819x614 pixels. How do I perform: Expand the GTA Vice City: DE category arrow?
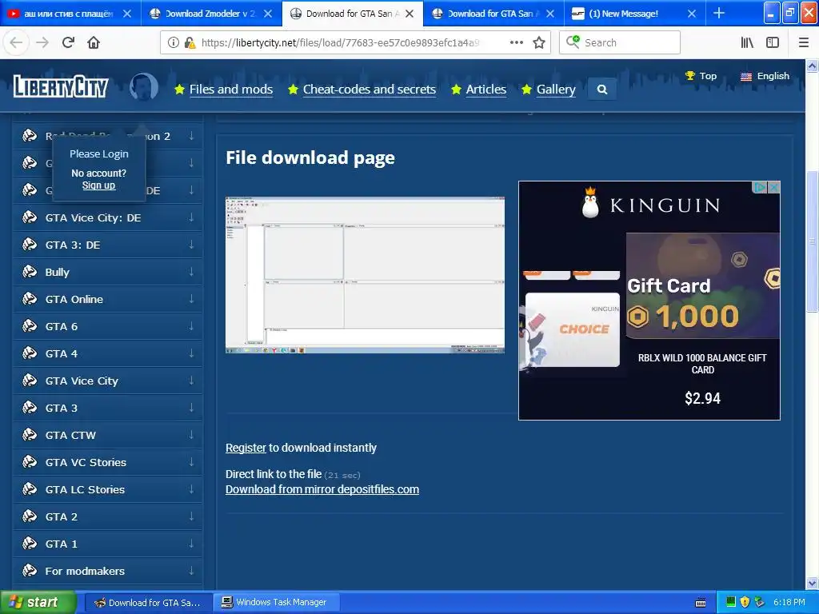pyautogui.click(x=191, y=217)
